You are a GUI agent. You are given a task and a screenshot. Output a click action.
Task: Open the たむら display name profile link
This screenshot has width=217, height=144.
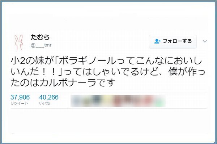click(40, 37)
